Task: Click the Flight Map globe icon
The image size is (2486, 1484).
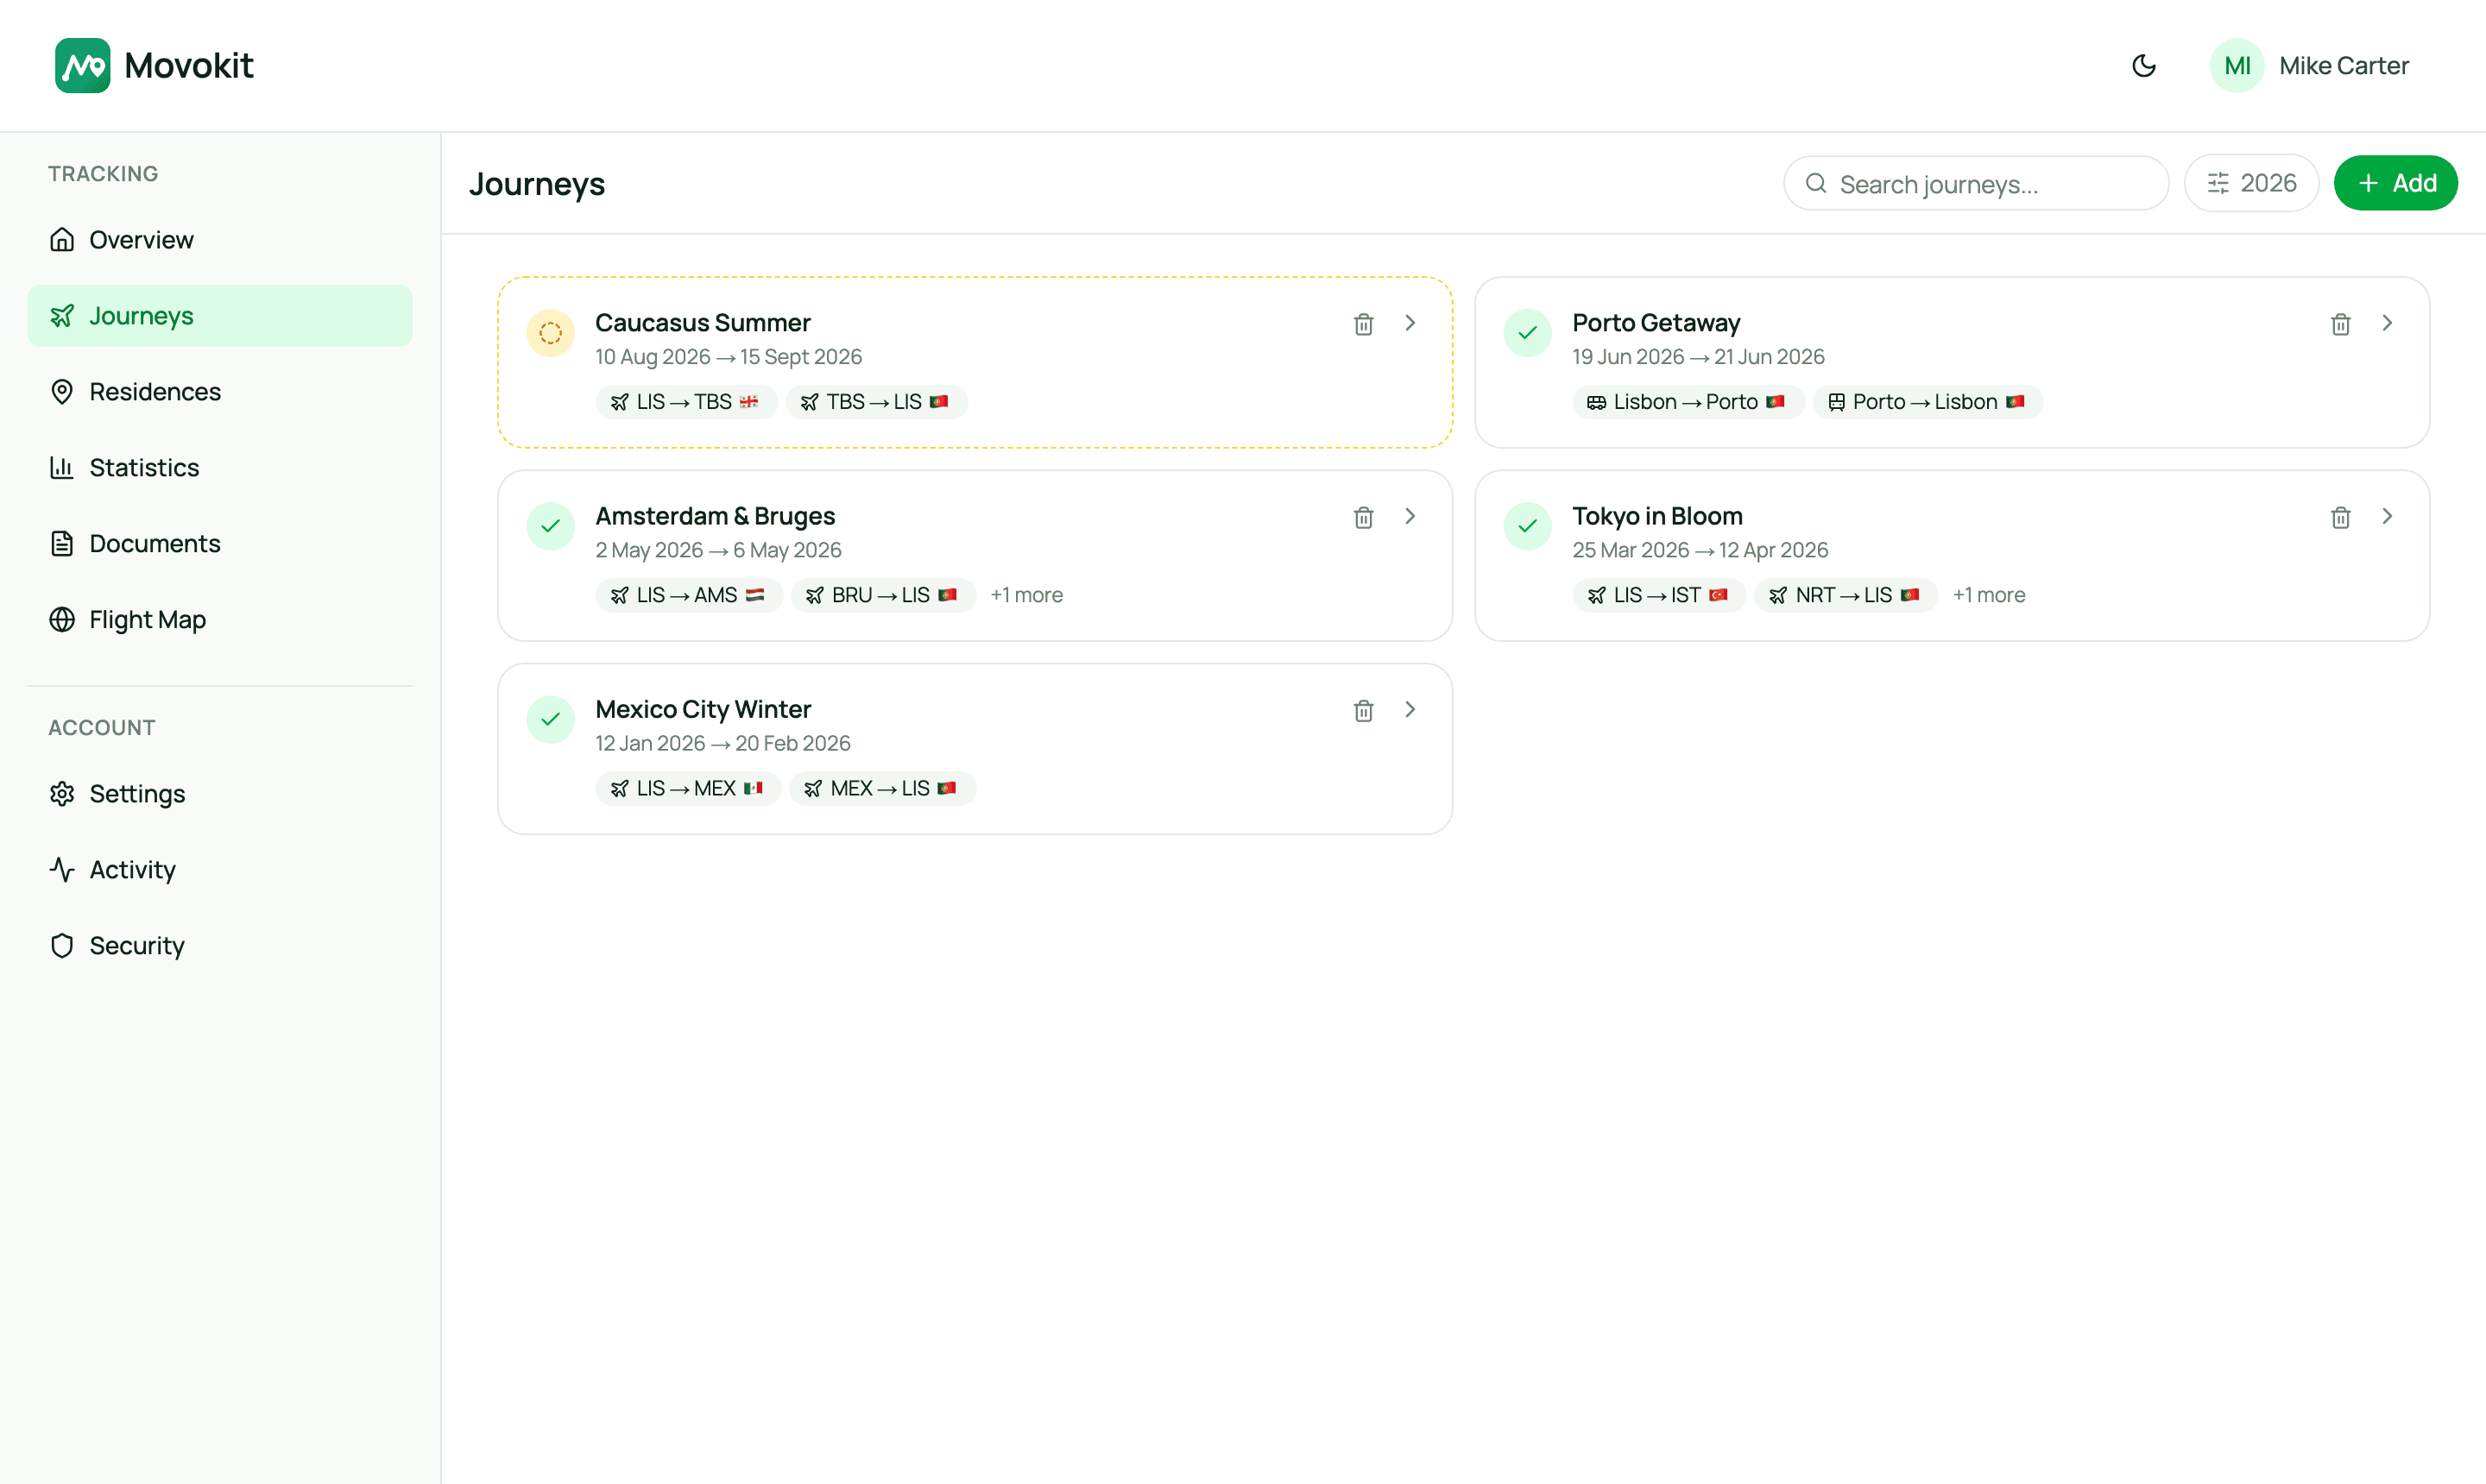Action: [62, 620]
